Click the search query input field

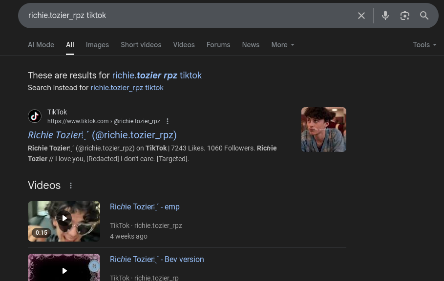coord(187,16)
